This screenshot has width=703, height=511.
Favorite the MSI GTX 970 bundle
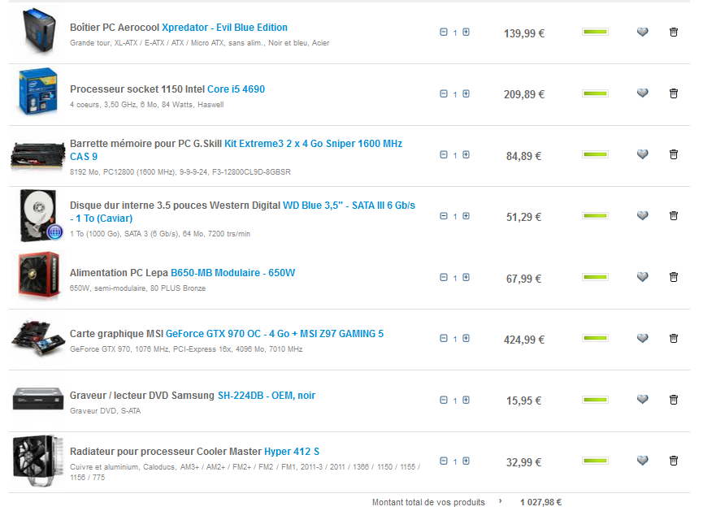(643, 338)
